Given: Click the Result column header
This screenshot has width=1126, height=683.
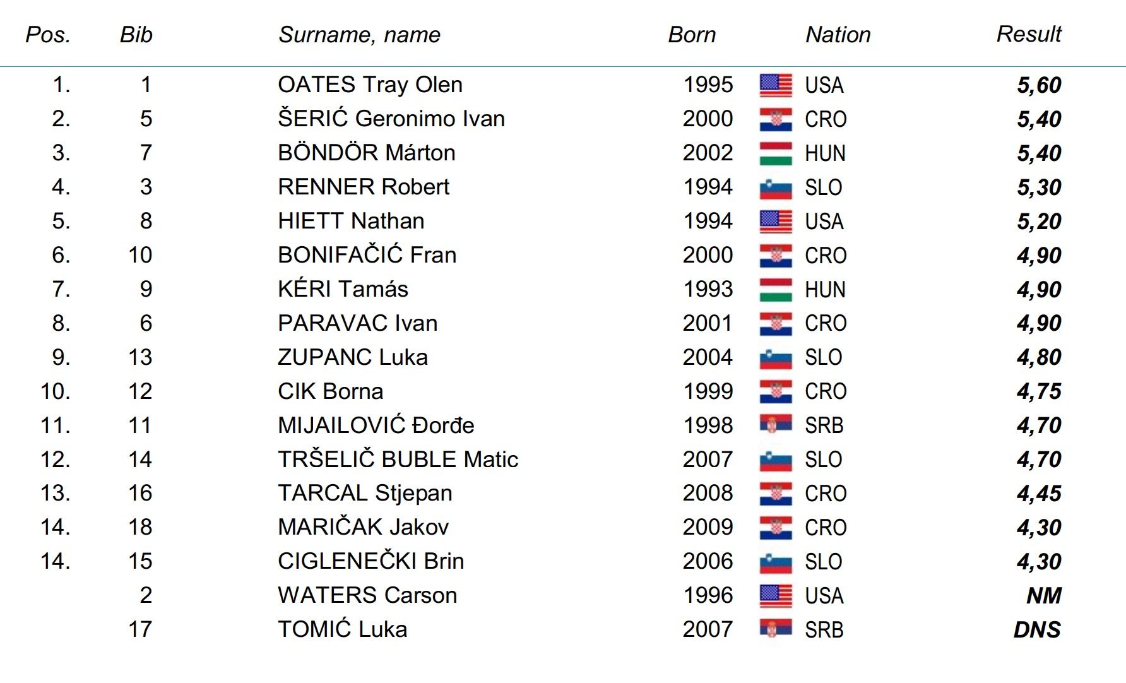Looking at the screenshot, I should pyautogui.click(x=1028, y=34).
